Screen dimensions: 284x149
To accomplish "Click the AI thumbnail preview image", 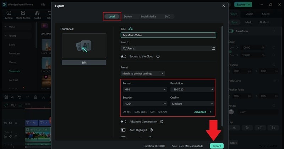I will coord(84,46).
